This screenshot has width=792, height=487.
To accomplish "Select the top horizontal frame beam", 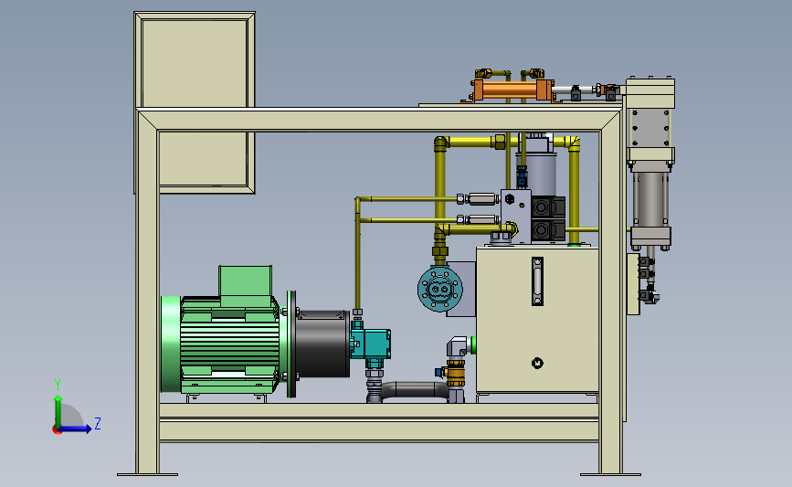I will (379, 121).
